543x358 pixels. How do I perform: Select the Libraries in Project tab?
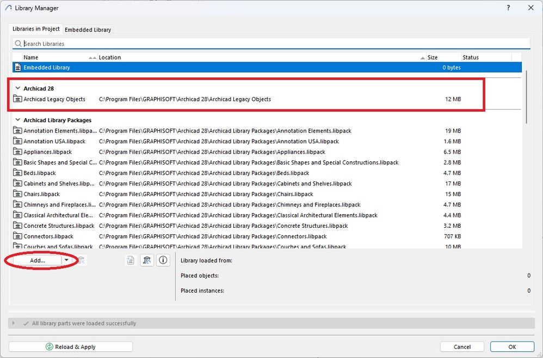(x=36, y=29)
